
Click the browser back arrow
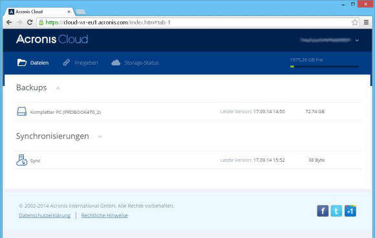[9, 22]
